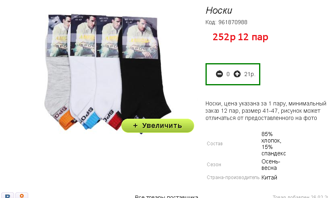The image size is (328, 198).
Task: Share via the Odnoklassniki icon
Action: [x=21, y=196]
